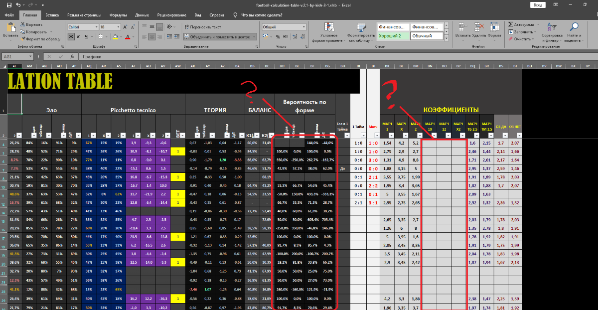Open Форматировать как таблицу
The image size is (598, 310).
[361, 32]
